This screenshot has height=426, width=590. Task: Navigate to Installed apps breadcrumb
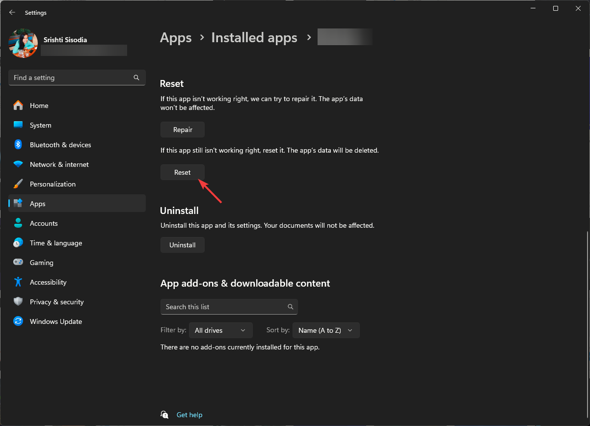point(254,38)
